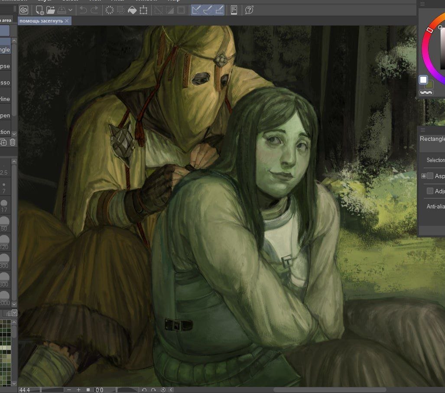Screen dimensions: 445x393
Task: Undo the last action
Action: click(x=83, y=10)
